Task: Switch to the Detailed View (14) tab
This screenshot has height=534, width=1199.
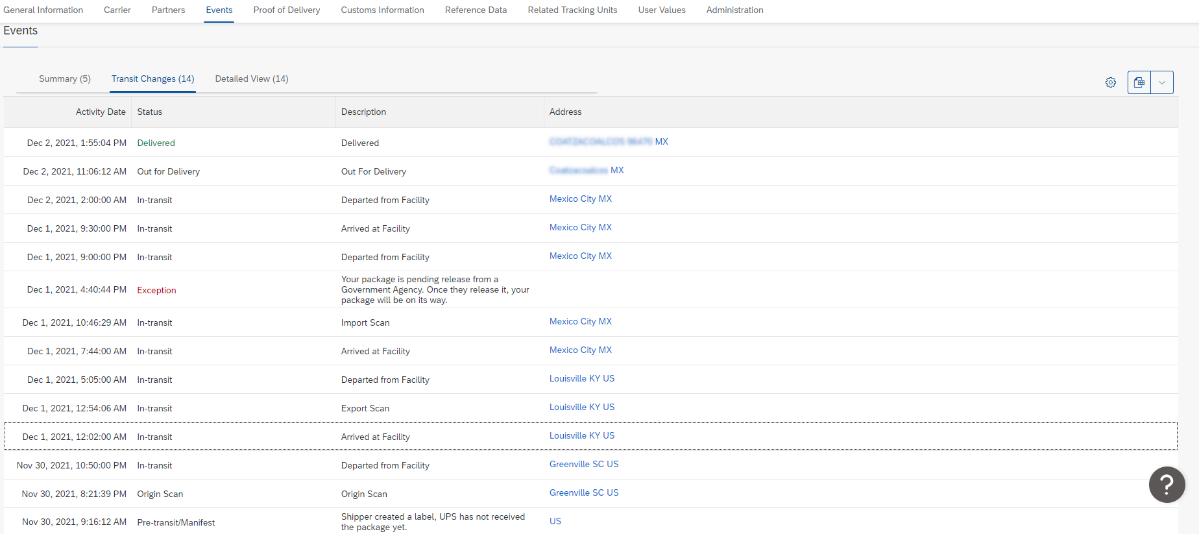Action: 252,79
